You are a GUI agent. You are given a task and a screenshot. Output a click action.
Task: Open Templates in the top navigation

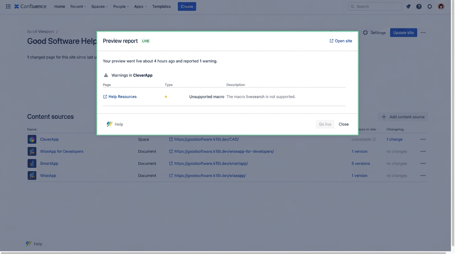[161, 6]
